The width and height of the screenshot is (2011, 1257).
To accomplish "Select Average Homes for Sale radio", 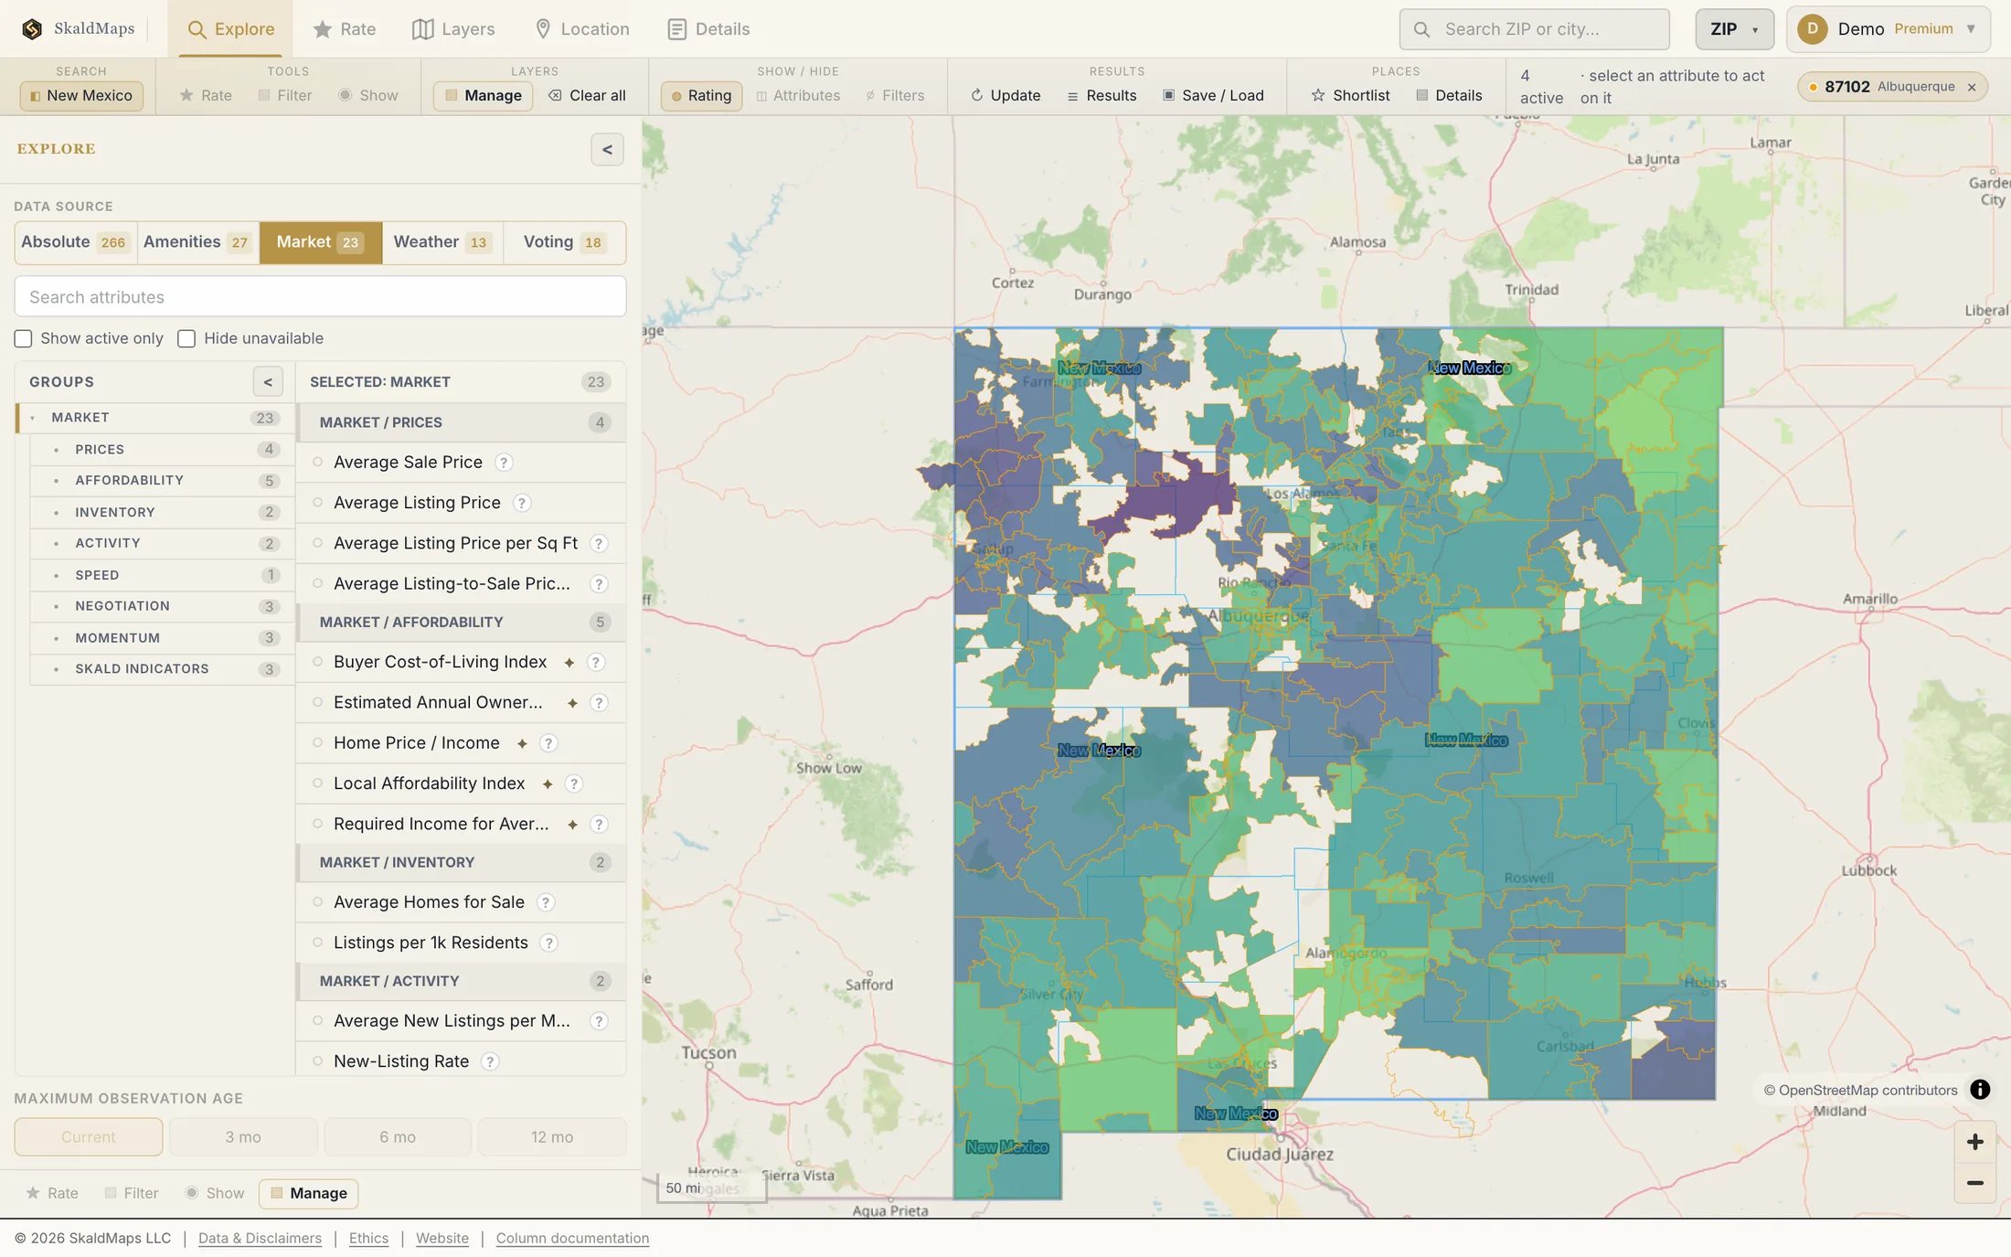I will pyautogui.click(x=318, y=902).
